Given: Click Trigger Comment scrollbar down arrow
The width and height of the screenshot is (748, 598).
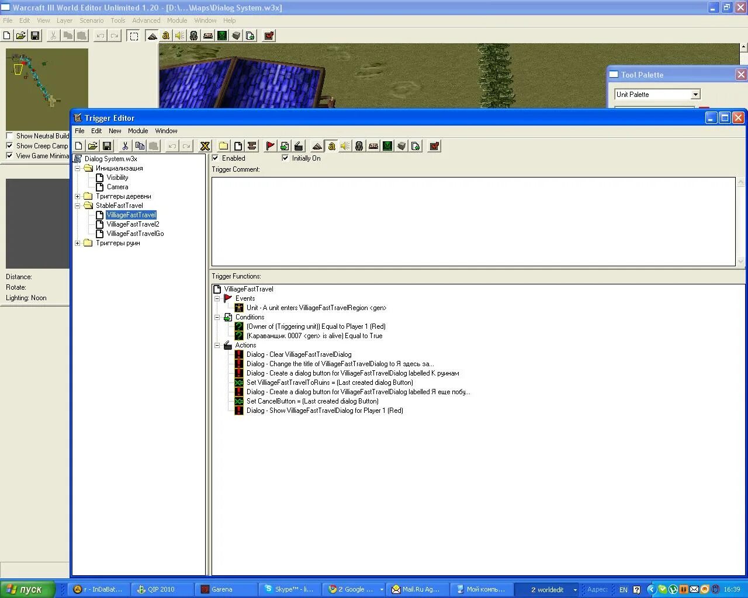Looking at the screenshot, I should [741, 261].
